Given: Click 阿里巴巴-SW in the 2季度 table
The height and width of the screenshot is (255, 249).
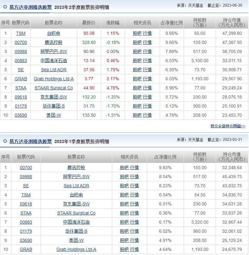Looking at the screenshot, I should point(53,51).
